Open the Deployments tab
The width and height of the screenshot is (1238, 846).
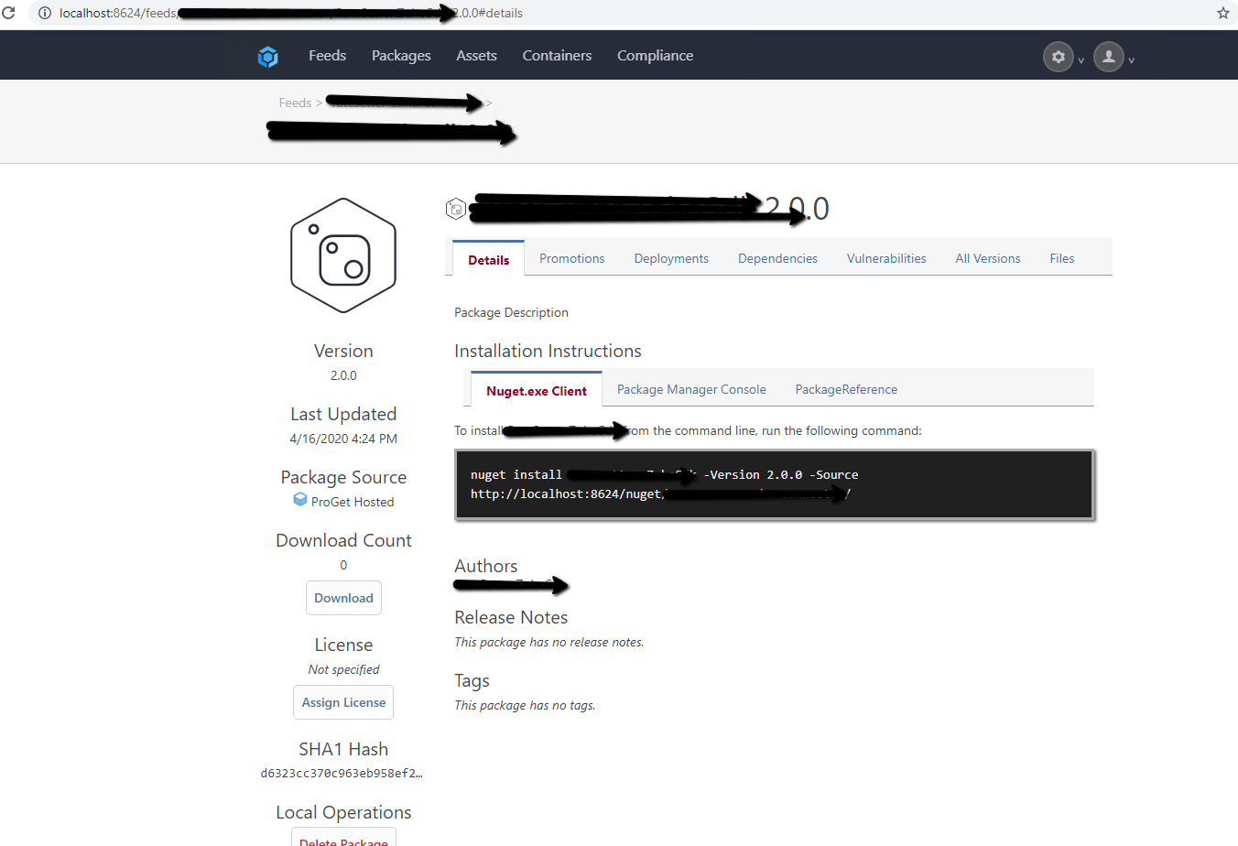click(x=671, y=258)
